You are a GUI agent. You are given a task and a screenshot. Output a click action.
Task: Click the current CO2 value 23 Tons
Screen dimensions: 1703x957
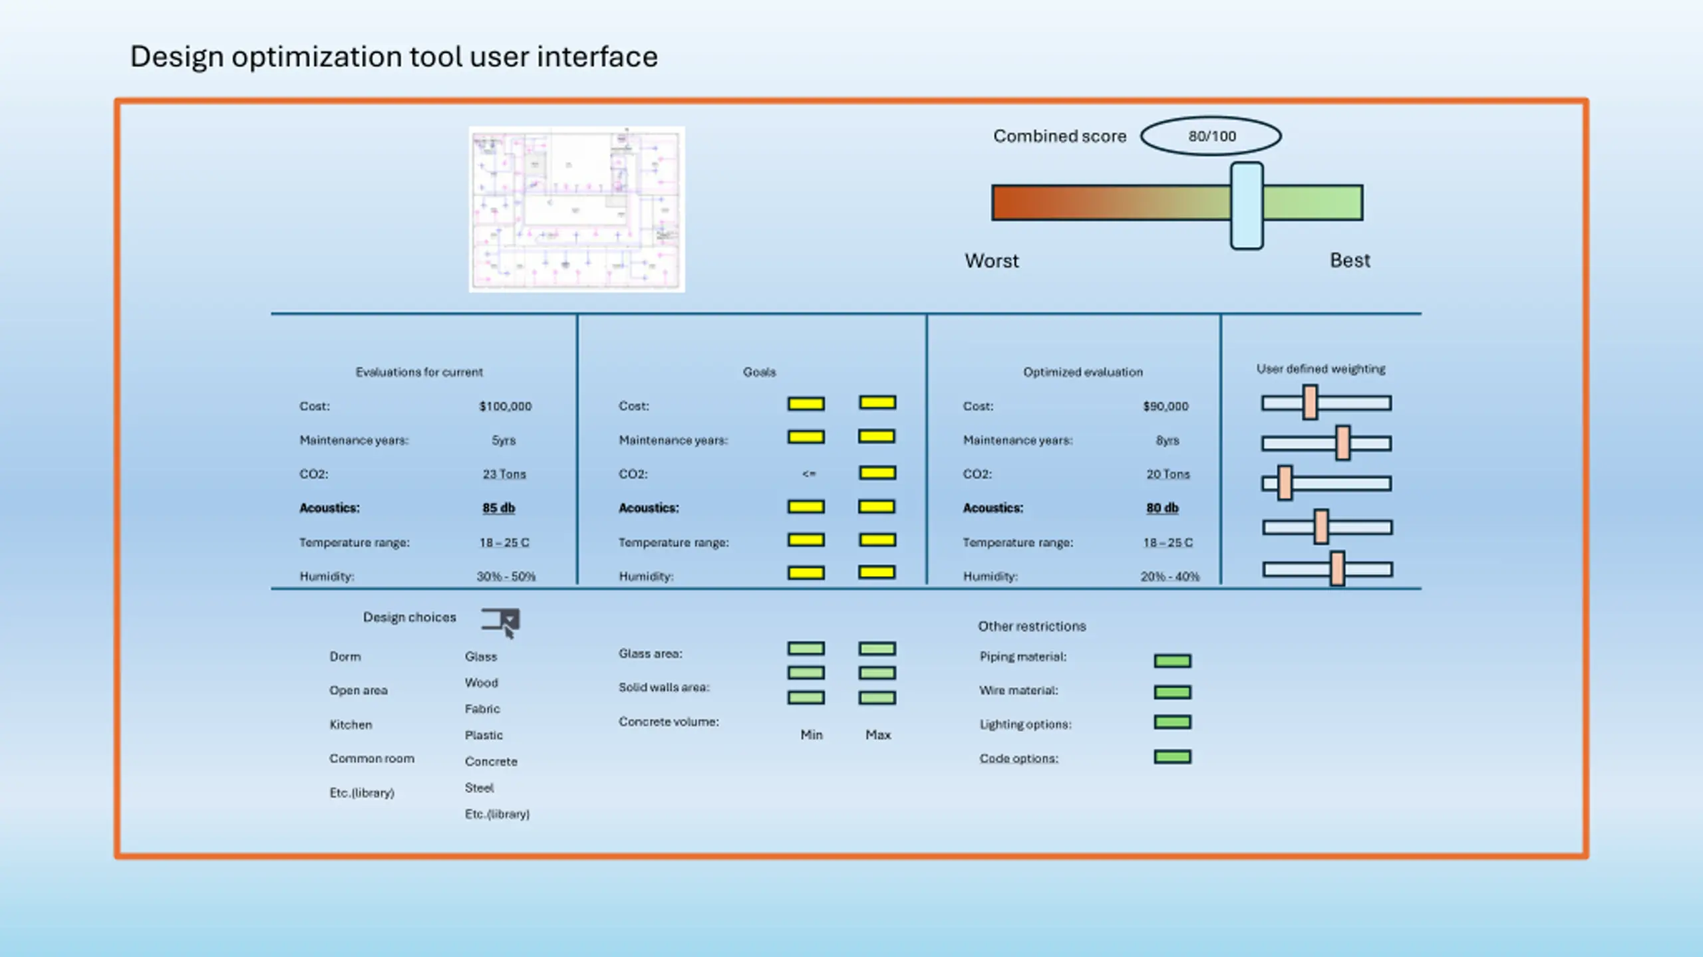(504, 474)
